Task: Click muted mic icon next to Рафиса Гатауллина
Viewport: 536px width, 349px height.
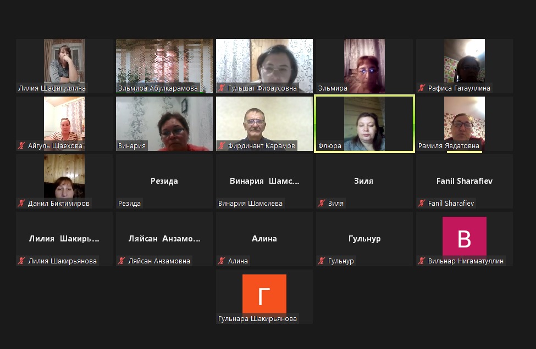Action: [x=422, y=88]
